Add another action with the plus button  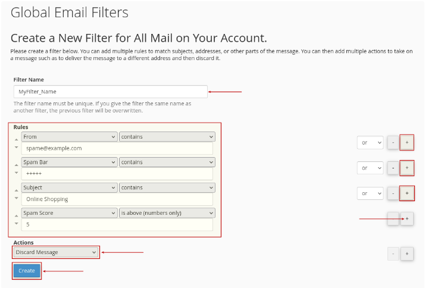(407, 253)
